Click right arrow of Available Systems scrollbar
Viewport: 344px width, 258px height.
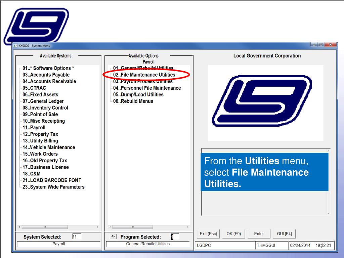[x=97, y=227]
